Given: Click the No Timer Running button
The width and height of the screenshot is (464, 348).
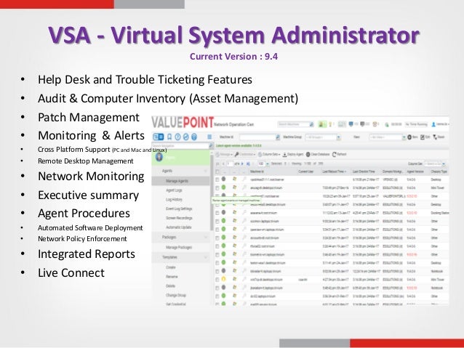Looking at the screenshot, I should coord(416,124).
